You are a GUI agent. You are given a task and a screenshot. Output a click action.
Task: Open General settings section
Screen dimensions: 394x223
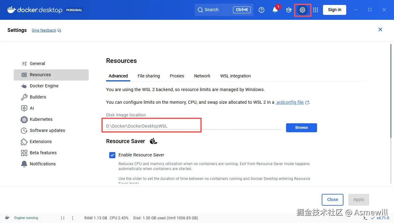pos(51,63)
